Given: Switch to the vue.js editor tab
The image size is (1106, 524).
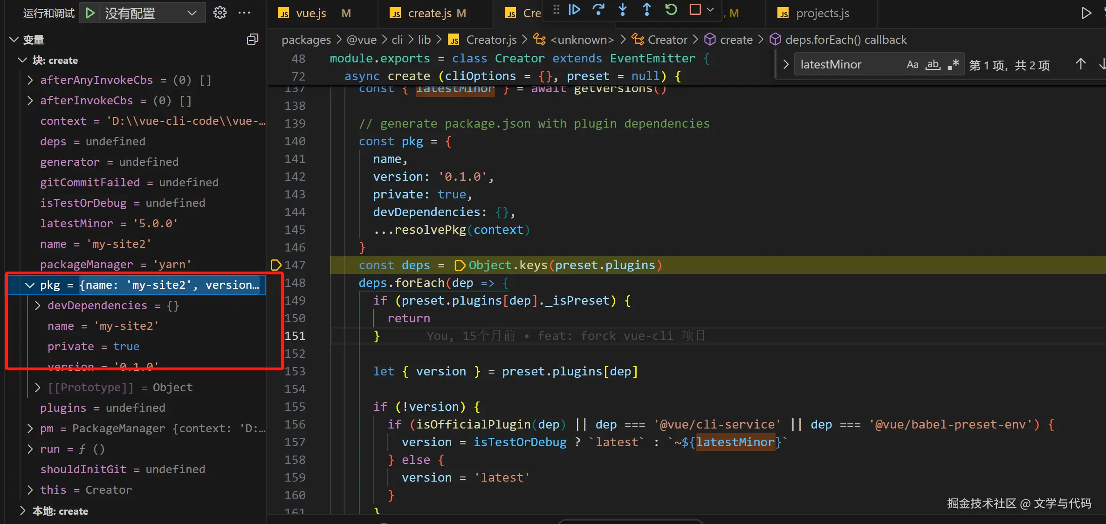Looking at the screenshot, I should [x=310, y=14].
